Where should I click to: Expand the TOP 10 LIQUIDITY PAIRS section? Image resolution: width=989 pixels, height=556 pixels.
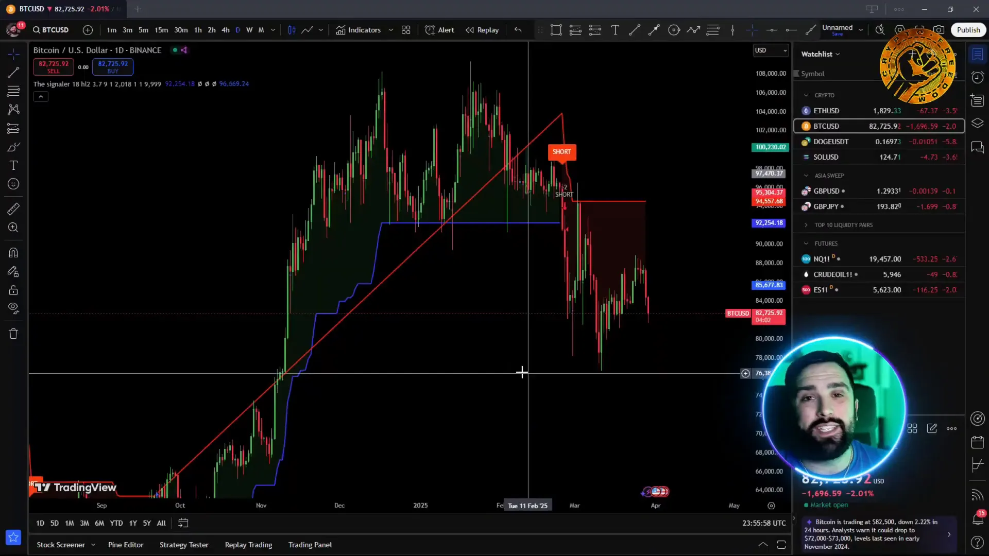click(x=806, y=225)
